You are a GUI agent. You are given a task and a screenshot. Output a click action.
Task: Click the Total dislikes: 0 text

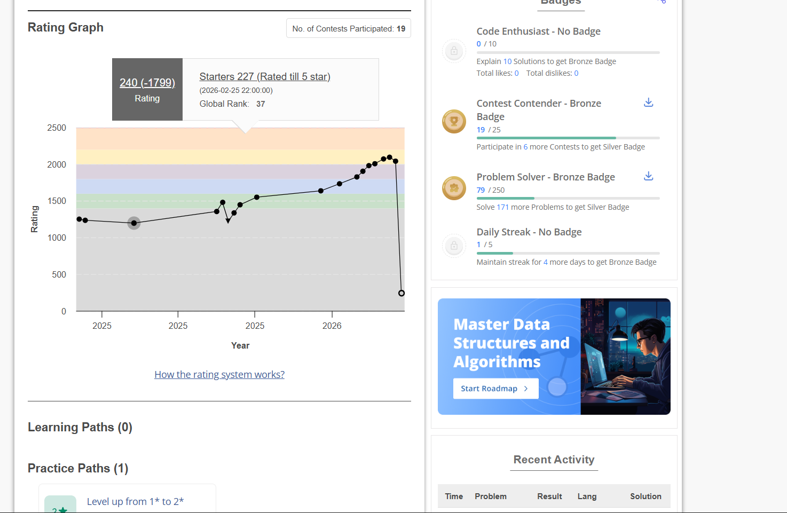tap(552, 73)
